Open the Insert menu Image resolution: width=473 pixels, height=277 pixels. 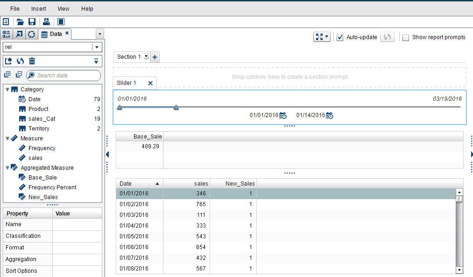pos(39,9)
